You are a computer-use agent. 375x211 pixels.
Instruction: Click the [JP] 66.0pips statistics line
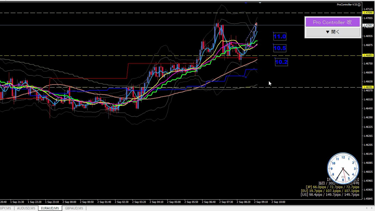tap(332, 187)
